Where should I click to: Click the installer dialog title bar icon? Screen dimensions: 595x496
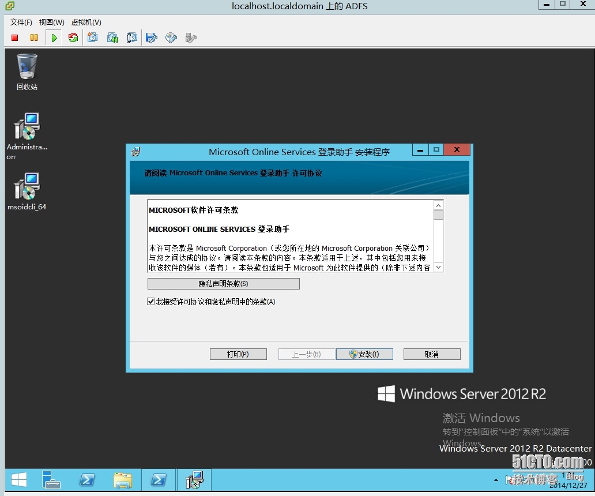tap(136, 152)
